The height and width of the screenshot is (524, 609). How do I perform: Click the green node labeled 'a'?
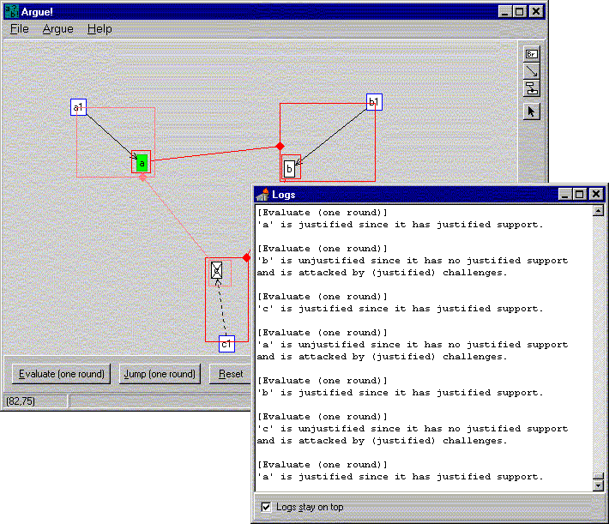pos(142,162)
